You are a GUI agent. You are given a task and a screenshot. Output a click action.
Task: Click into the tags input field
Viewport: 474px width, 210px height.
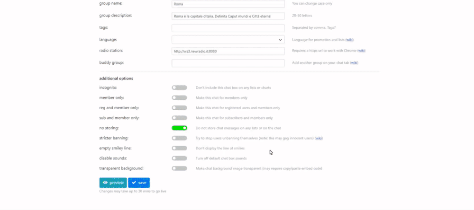tap(228, 28)
